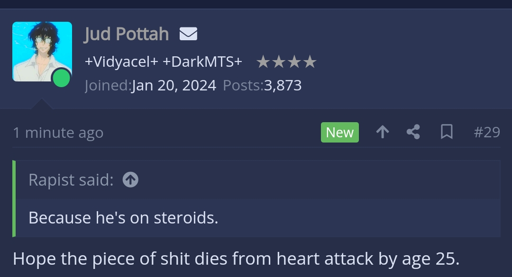Open the #29 post permalink

[x=486, y=132]
